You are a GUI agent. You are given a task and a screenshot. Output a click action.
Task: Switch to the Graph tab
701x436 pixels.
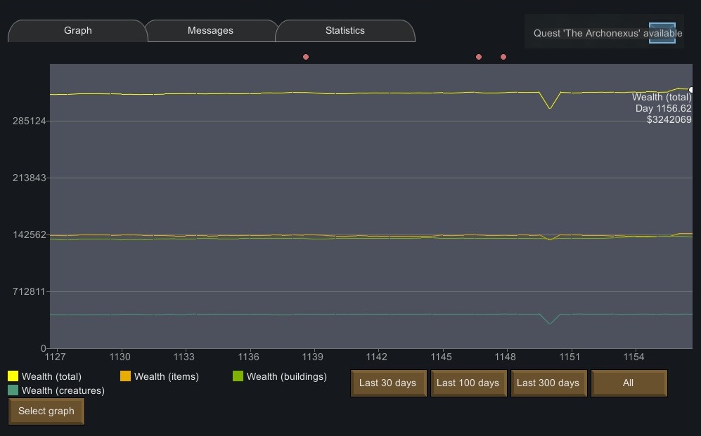78,31
